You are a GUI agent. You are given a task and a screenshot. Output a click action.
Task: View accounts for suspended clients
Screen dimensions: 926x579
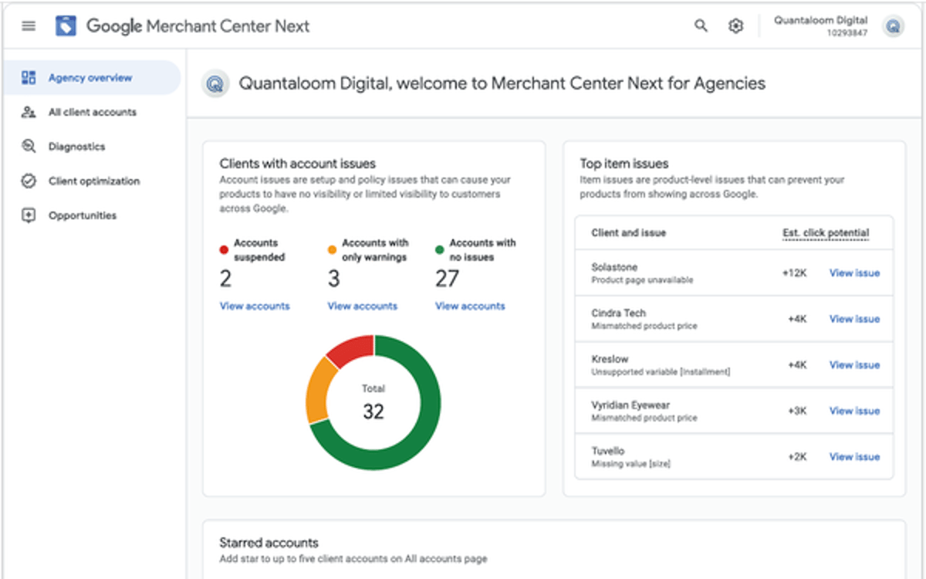tap(255, 306)
